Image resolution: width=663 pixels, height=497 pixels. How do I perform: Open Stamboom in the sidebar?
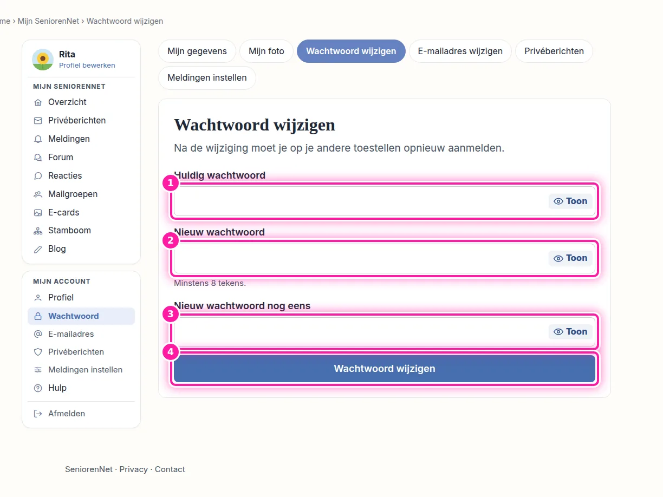81,231
